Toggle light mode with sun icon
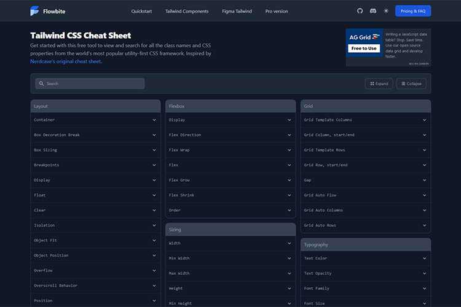 [386, 11]
